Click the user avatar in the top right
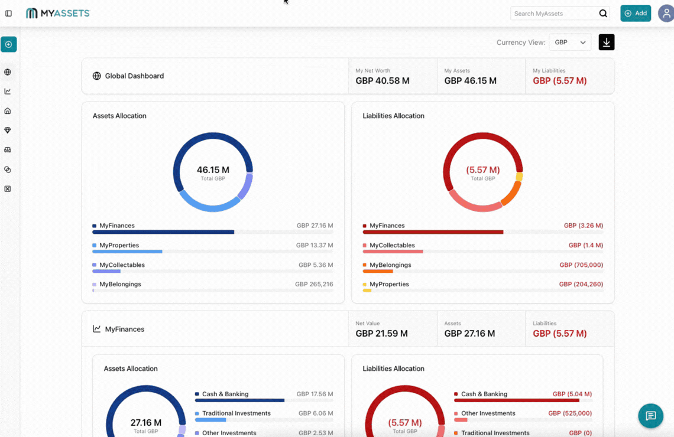Screen dimensions: 674x437 666,13
